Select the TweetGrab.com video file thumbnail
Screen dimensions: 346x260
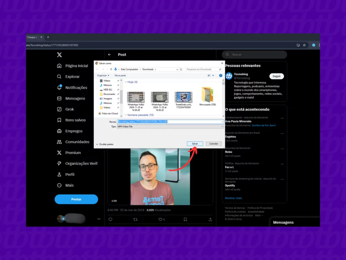pos(183,97)
